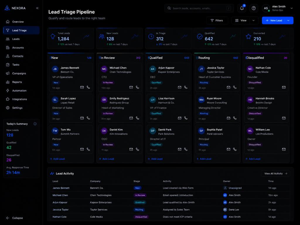300x225 pixels.
Task: Email Sophia Patel via mail icon
Action: click(x=229, y=149)
